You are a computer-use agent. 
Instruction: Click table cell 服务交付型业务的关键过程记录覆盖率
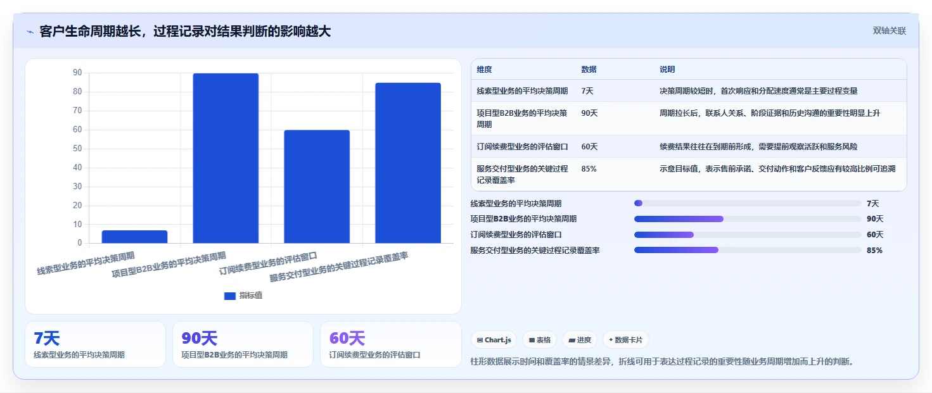click(522, 174)
